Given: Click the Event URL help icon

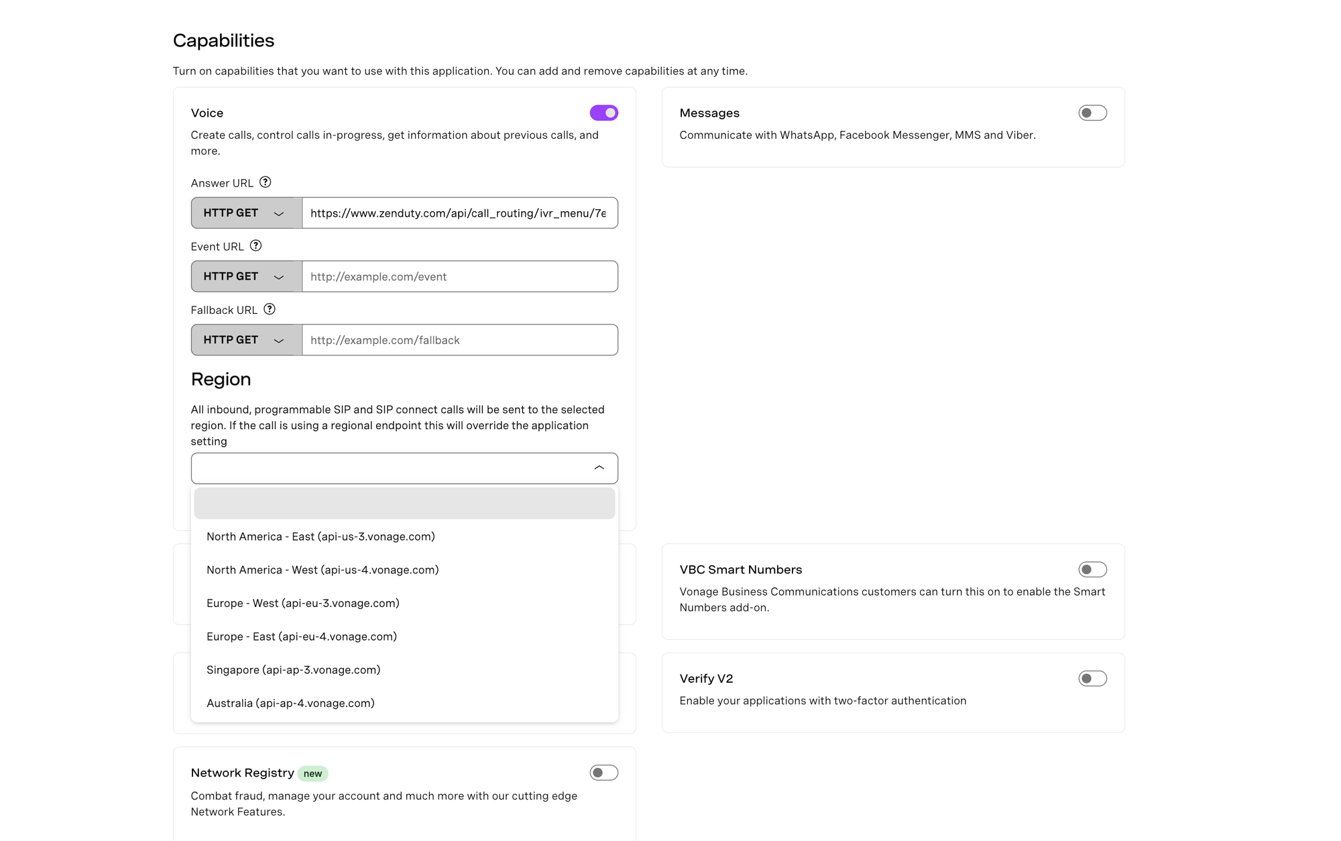Looking at the screenshot, I should pos(255,245).
